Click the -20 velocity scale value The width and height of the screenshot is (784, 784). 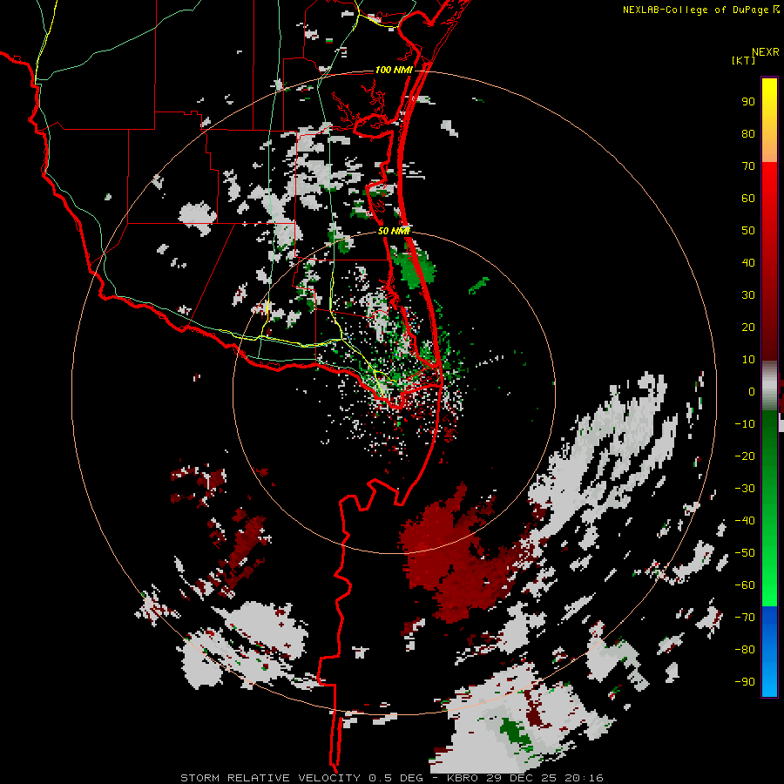click(745, 456)
